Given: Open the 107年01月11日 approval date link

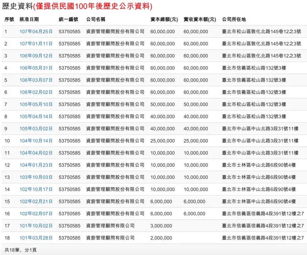Looking at the screenshot, I should 36,43.
